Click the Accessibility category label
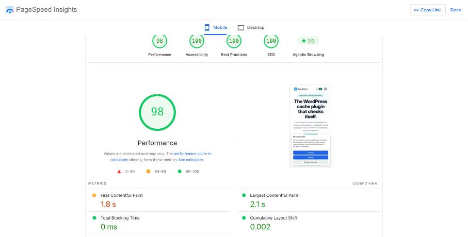This screenshot has height=237, width=468. pyautogui.click(x=197, y=55)
